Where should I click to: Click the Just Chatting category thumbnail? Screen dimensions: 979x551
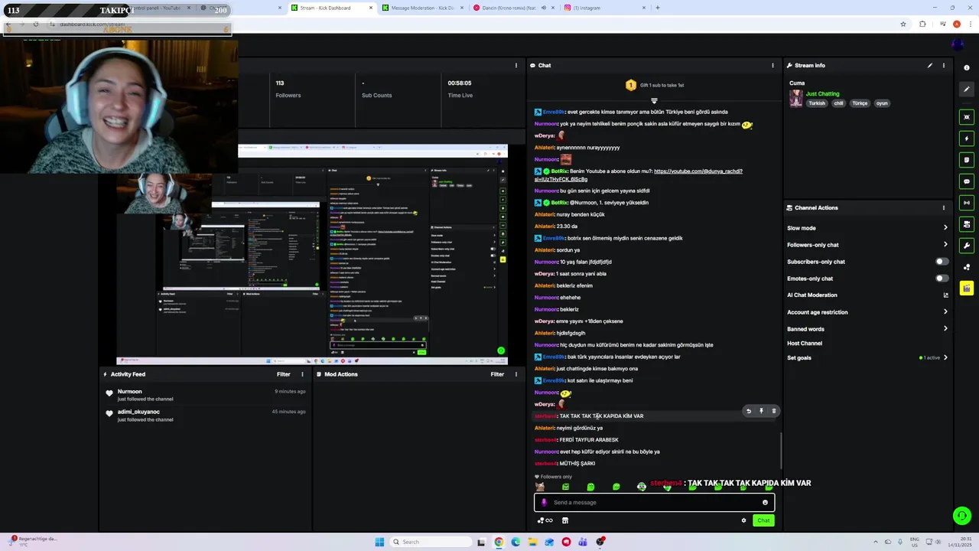point(796,98)
